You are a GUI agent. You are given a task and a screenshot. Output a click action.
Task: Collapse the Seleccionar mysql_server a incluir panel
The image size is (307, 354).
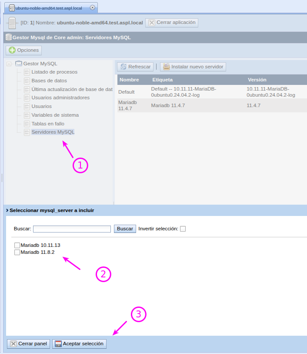(x=7, y=210)
